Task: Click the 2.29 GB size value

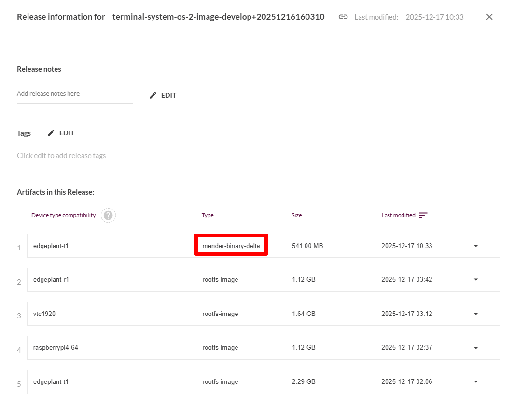Action: point(304,382)
